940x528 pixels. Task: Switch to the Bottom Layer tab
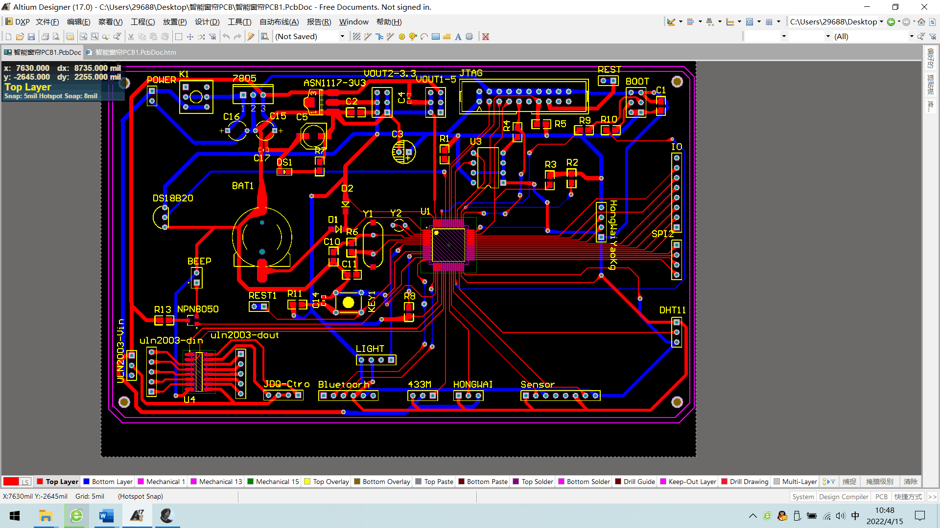[108, 482]
